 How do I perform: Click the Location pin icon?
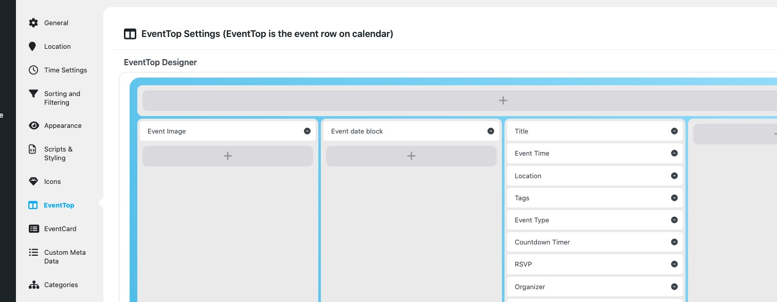tap(32, 46)
